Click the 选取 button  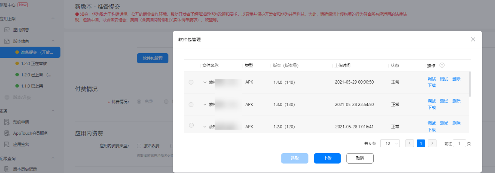pyautogui.click(x=295, y=158)
